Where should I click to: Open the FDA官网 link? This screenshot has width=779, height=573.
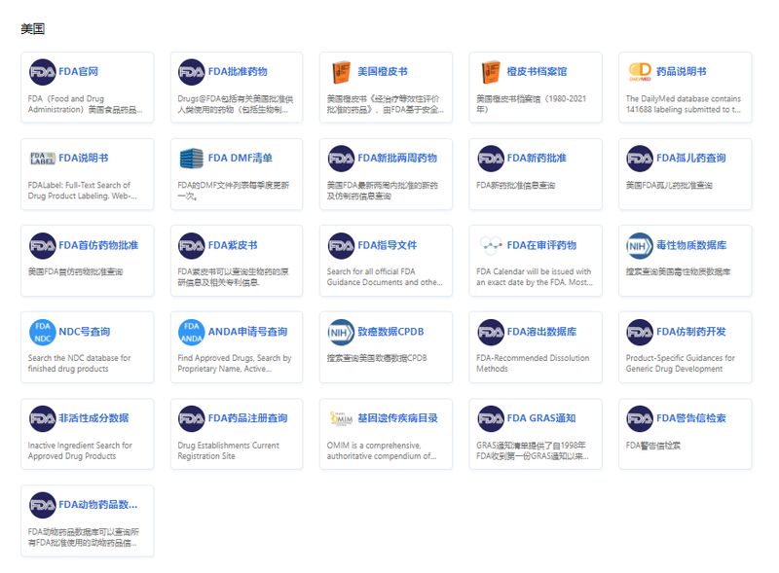click(79, 71)
